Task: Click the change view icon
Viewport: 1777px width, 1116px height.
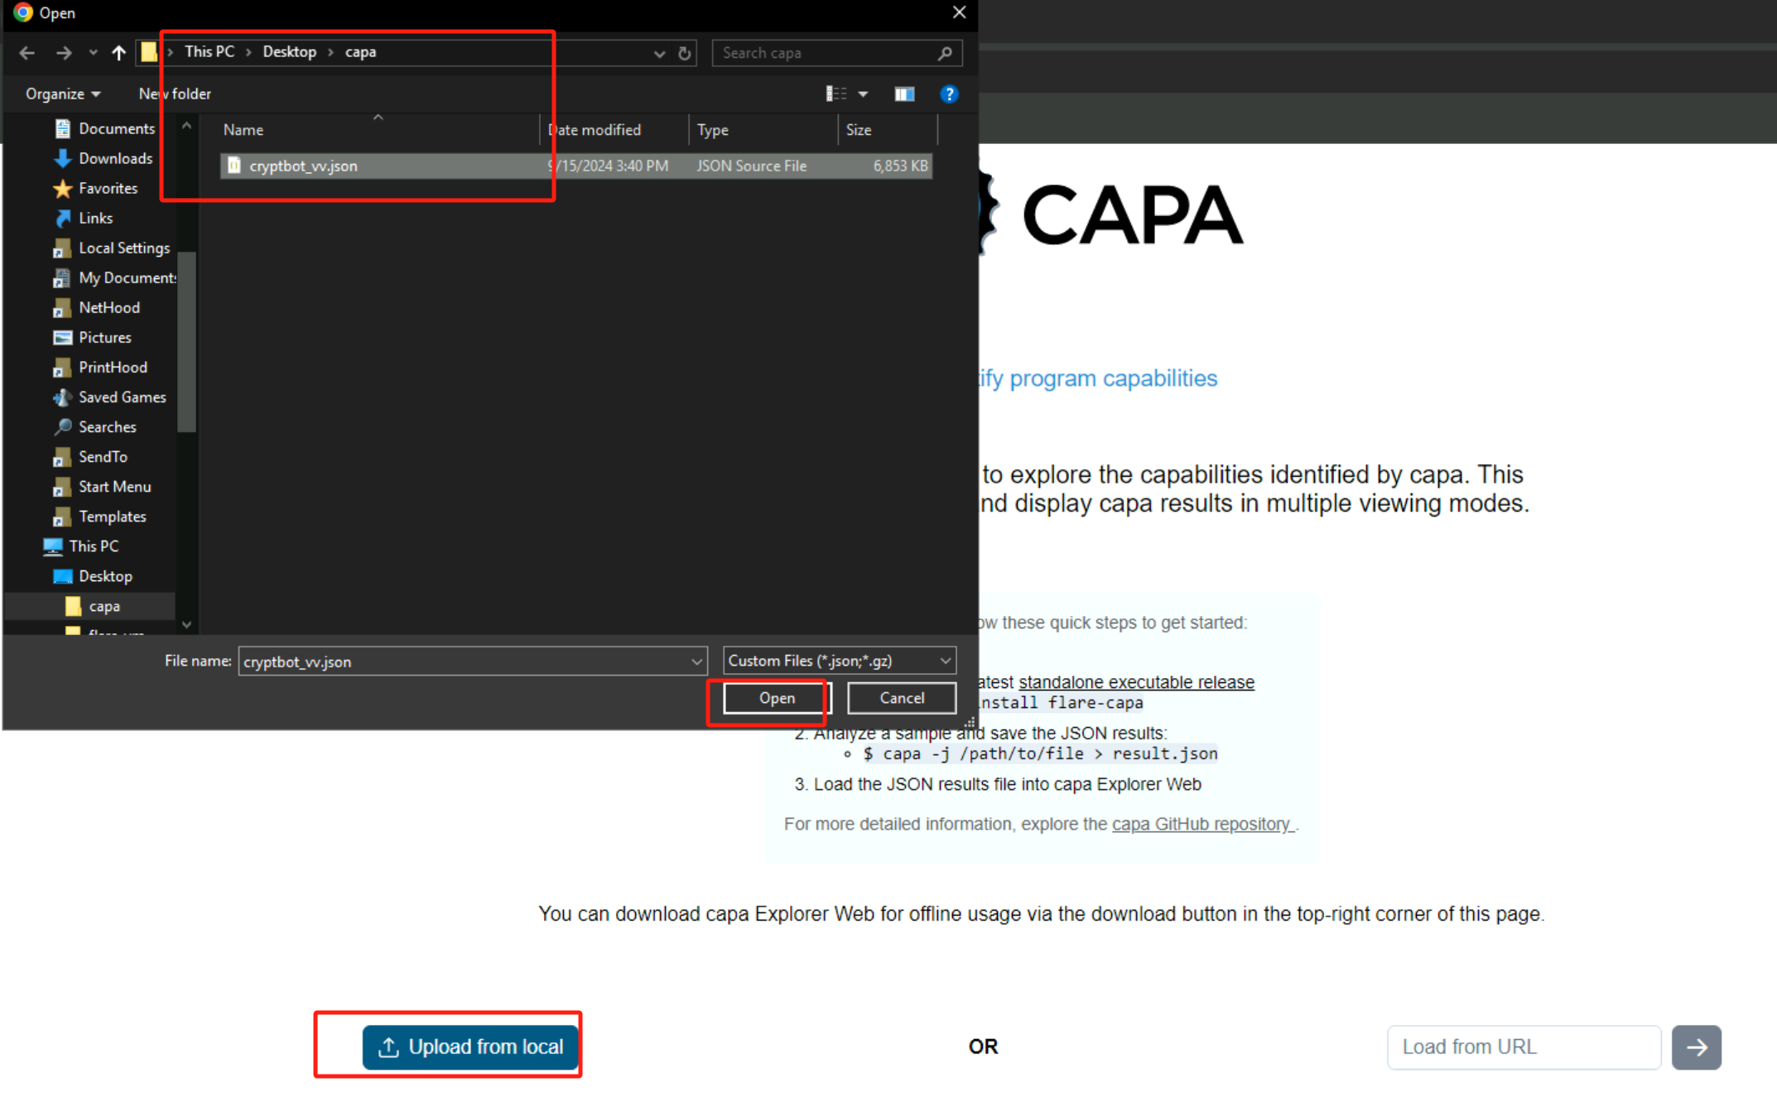Action: [836, 94]
